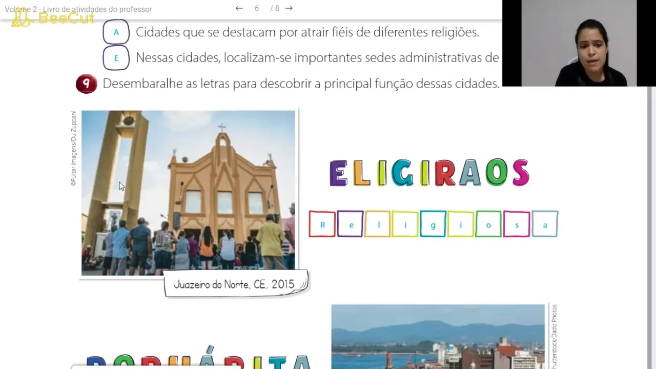The width and height of the screenshot is (656, 369).
Task: Click the caption 'Juazeiro do Norte, CE, 2015'
Action: [x=234, y=284]
